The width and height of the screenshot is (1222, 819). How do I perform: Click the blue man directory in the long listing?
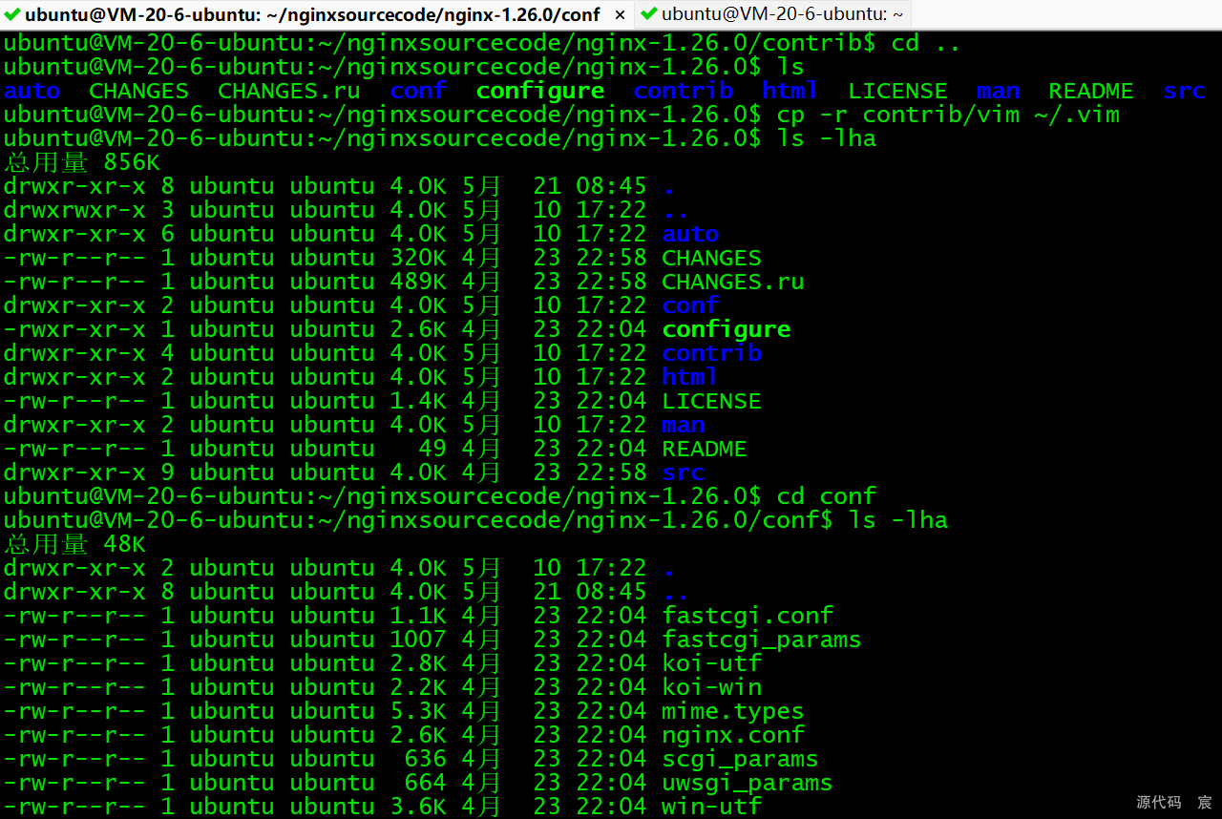coord(684,425)
